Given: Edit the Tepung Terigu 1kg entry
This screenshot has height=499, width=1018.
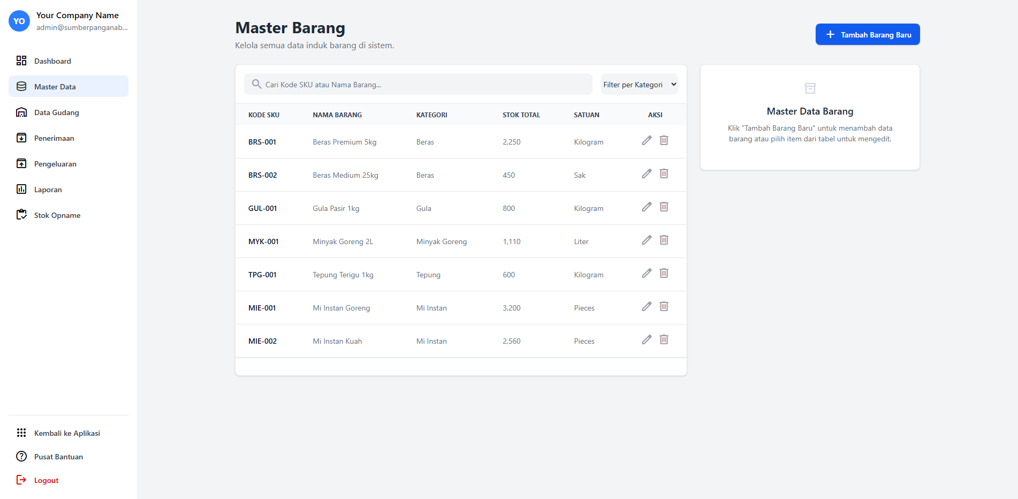Looking at the screenshot, I should click(x=647, y=273).
